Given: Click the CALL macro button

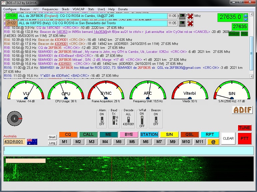Looking at the screenshot, I should [x=88, y=135].
